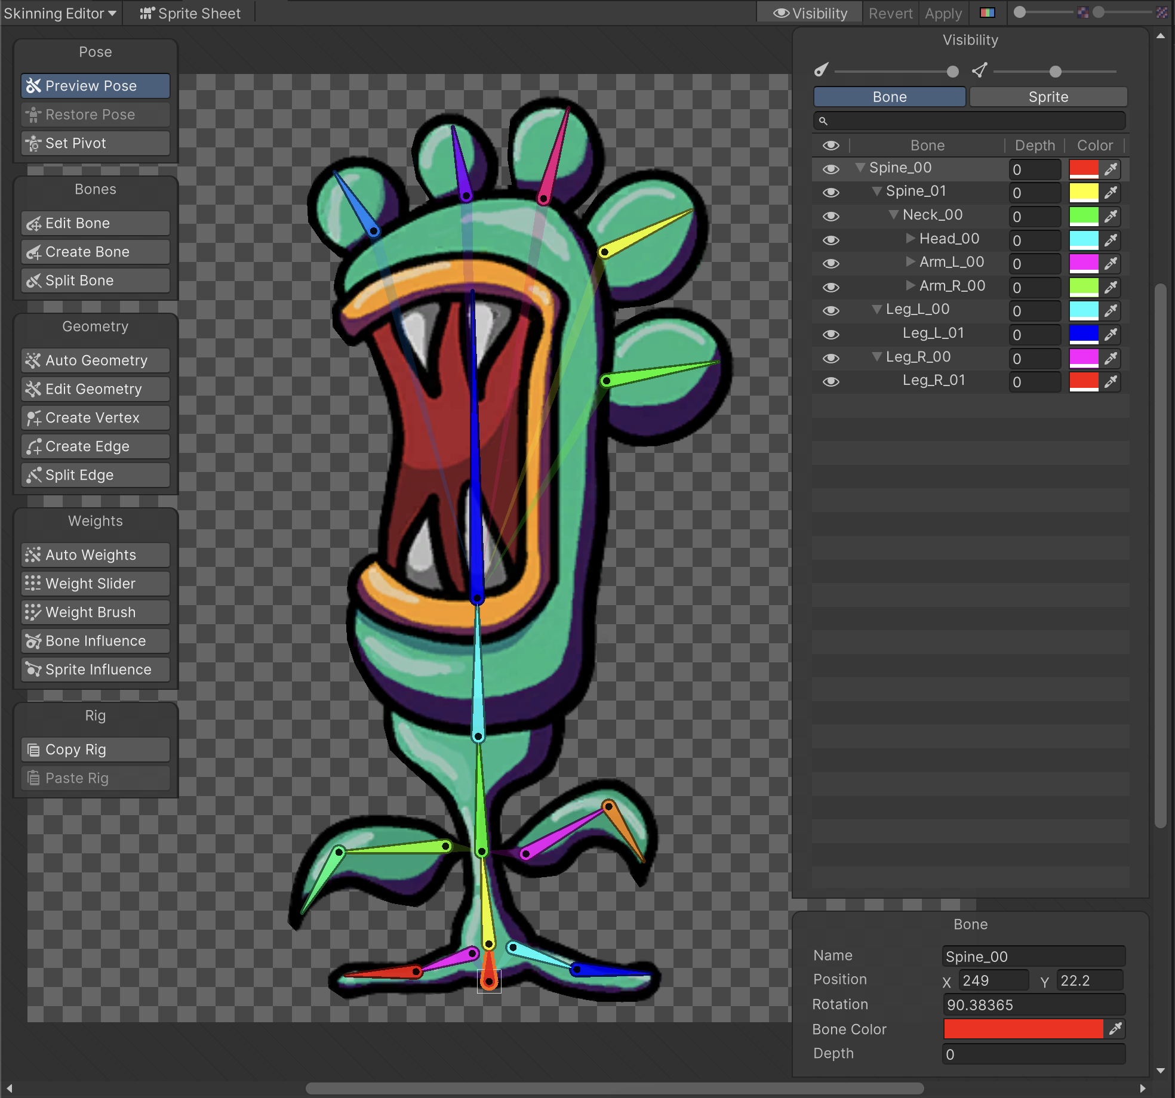This screenshot has height=1098, width=1175.
Task: Switch to the Sprite tab
Action: coord(1047,96)
